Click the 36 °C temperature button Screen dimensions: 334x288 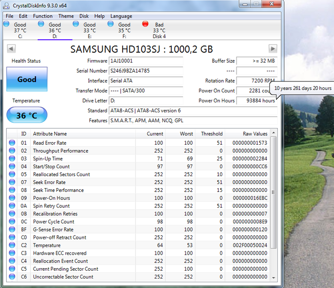[x=27, y=115]
